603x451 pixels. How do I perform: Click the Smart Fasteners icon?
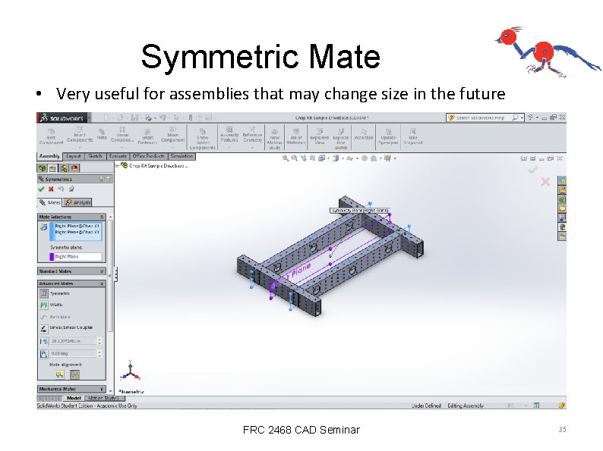click(x=147, y=132)
